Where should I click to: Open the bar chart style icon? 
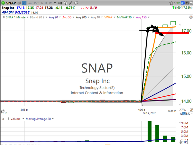pos(60,3)
